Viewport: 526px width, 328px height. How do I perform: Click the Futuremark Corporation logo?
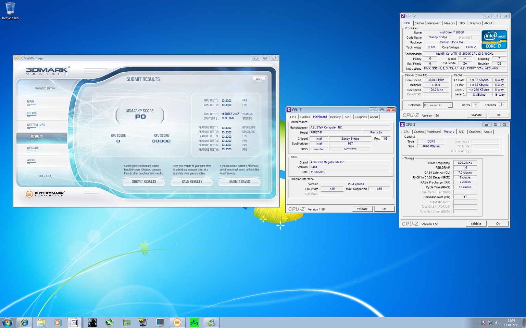point(45,194)
